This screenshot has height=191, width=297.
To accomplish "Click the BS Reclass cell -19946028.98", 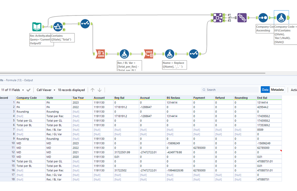I will 179,171.
